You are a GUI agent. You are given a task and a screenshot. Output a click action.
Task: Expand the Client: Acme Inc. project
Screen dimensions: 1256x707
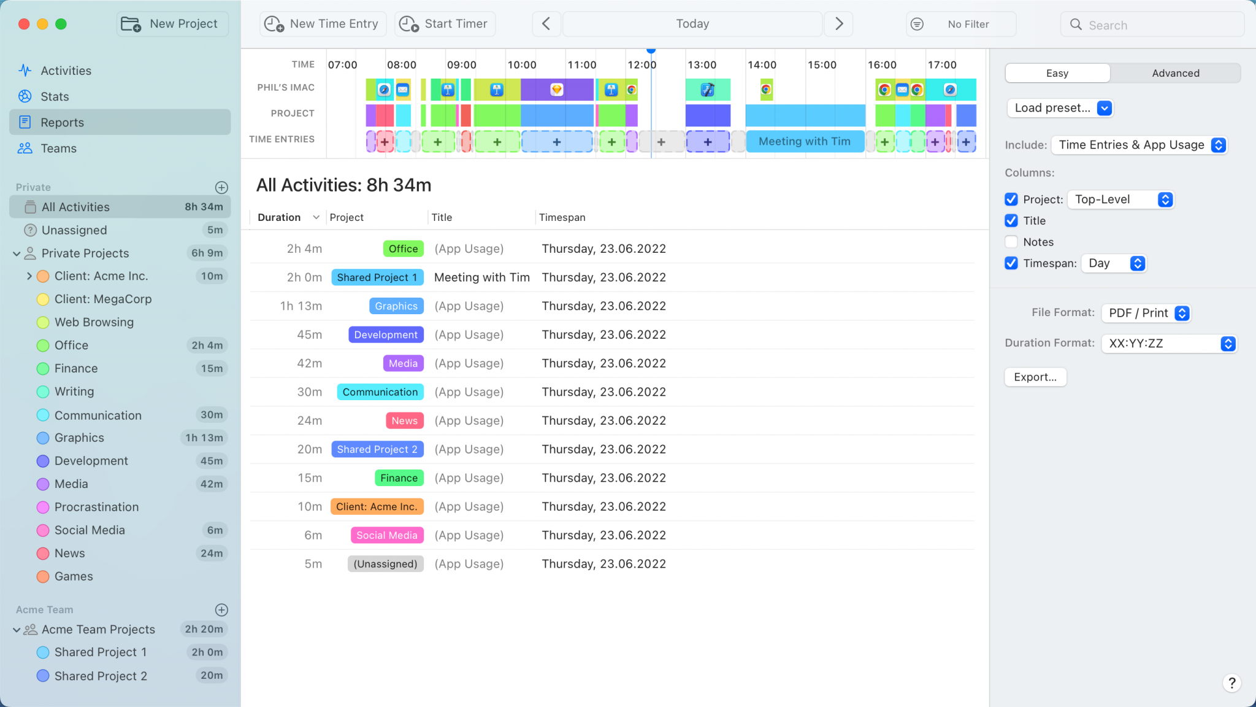click(x=29, y=276)
